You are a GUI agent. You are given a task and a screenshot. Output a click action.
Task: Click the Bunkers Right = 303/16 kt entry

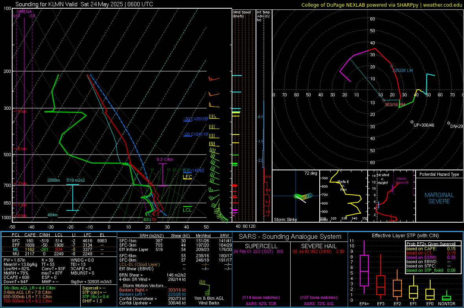[153, 290]
